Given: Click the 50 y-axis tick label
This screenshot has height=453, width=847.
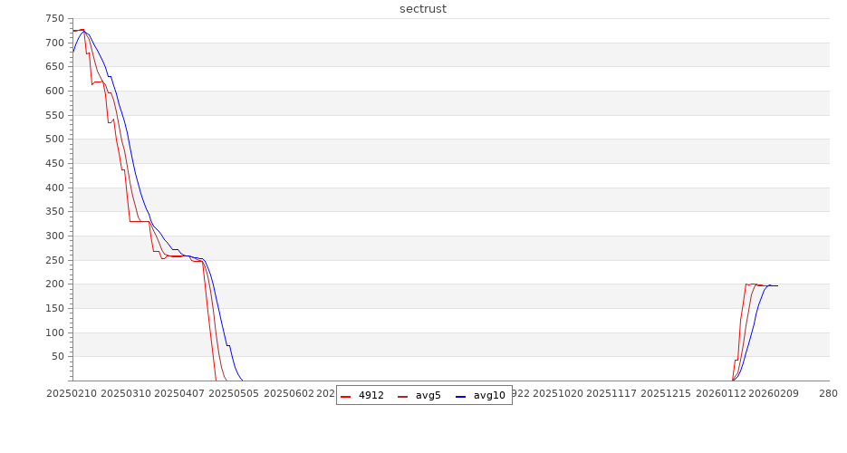Looking at the screenshot, I should click(56, 357).
